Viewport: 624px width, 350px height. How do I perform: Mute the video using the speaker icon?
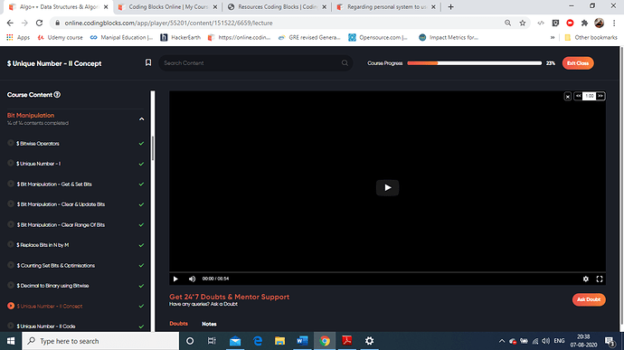tap(192, 279)
